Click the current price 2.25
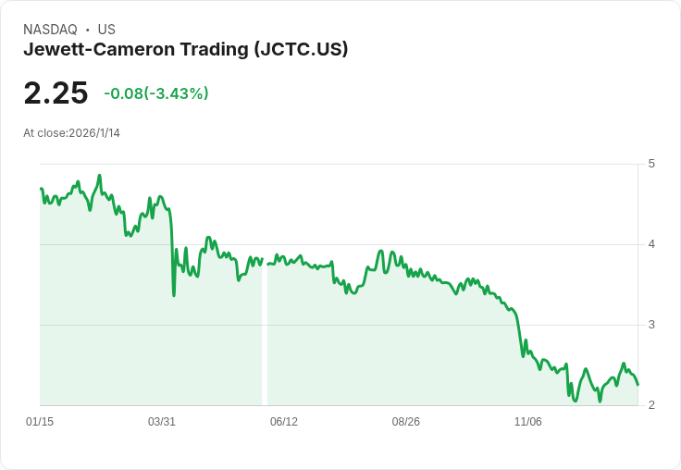The width and height of the screenshot is (681, 470). [56, 93]
